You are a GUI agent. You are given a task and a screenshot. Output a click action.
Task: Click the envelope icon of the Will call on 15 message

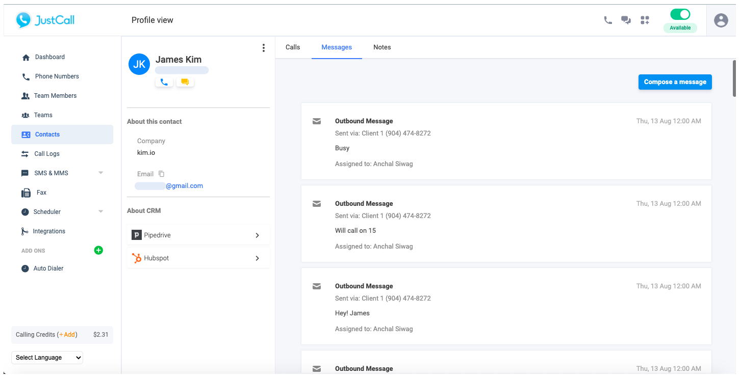tap(317, 204)
